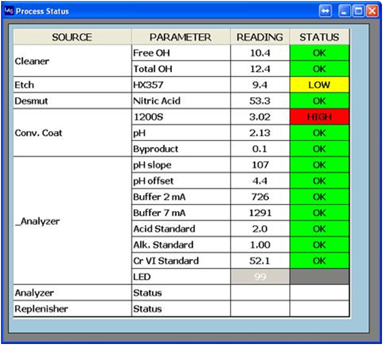The height and width of the screenshot is (345, 383).
Task: Click the Free OH parameter
Action: pyautogui.click(x=181, y=53)
